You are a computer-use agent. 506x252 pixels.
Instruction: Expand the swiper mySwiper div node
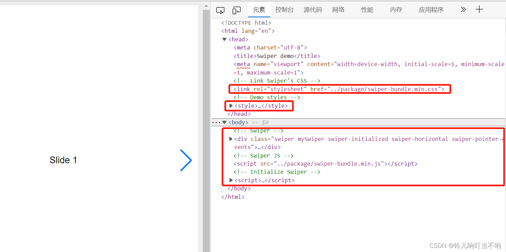coord(231,139)
